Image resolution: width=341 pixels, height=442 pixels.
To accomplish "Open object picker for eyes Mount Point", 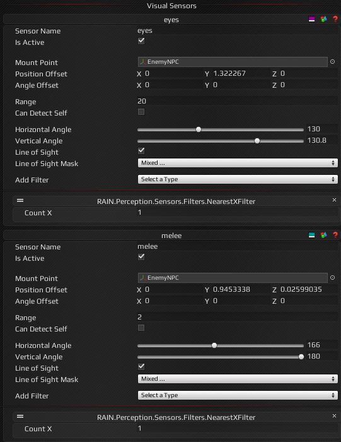I will tap(333, 61).
